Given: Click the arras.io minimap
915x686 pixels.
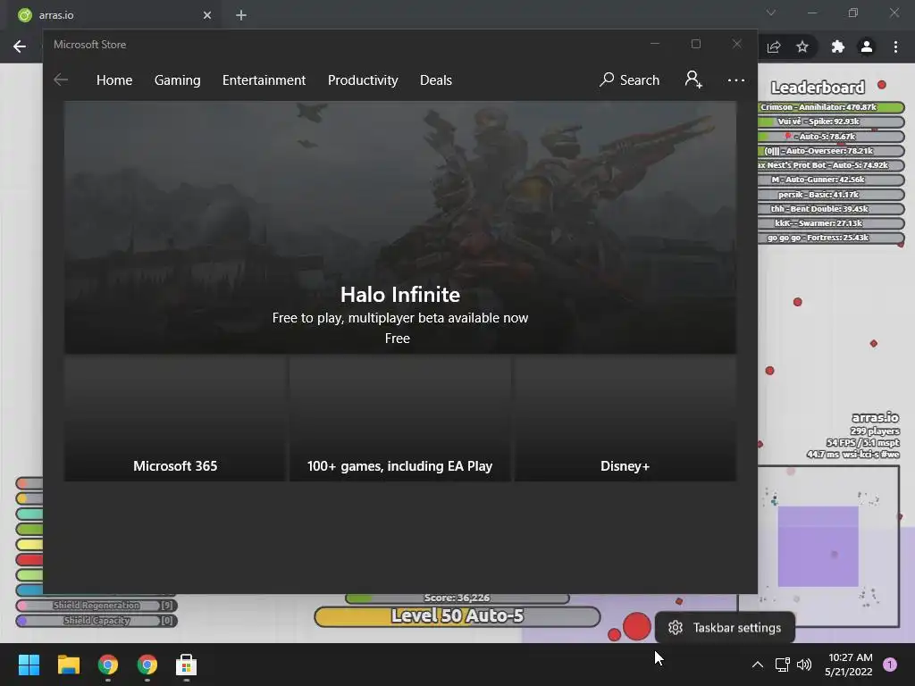Looking at the screenshot, I should coord(818,546).
